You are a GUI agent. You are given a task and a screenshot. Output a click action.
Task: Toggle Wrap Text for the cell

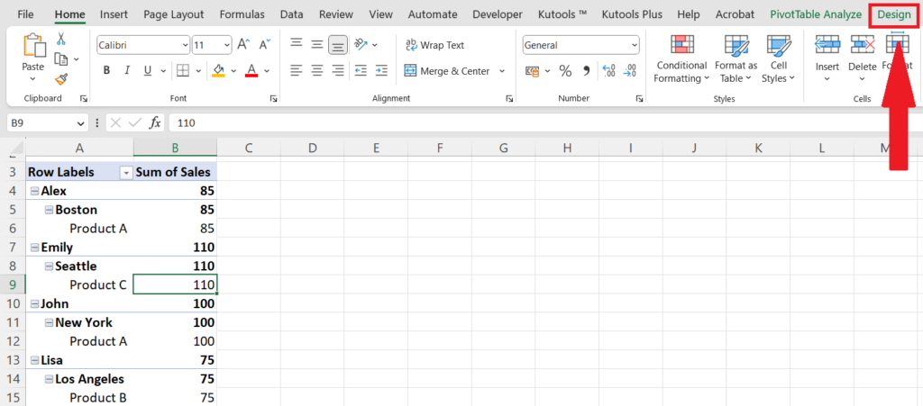(x=434, y=45)
